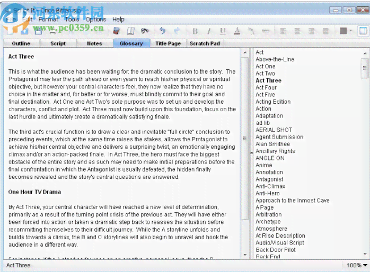Click the definition pane scrollbar thumb
The width and height of the screenshot is (370, 272).
pyautogui.click(x=245, y=139)
